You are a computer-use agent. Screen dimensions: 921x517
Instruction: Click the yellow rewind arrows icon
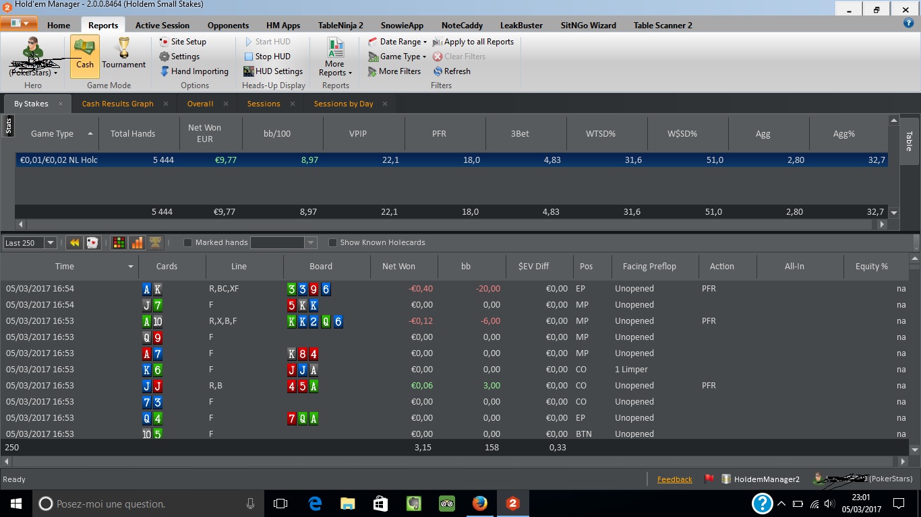[74, 242]
